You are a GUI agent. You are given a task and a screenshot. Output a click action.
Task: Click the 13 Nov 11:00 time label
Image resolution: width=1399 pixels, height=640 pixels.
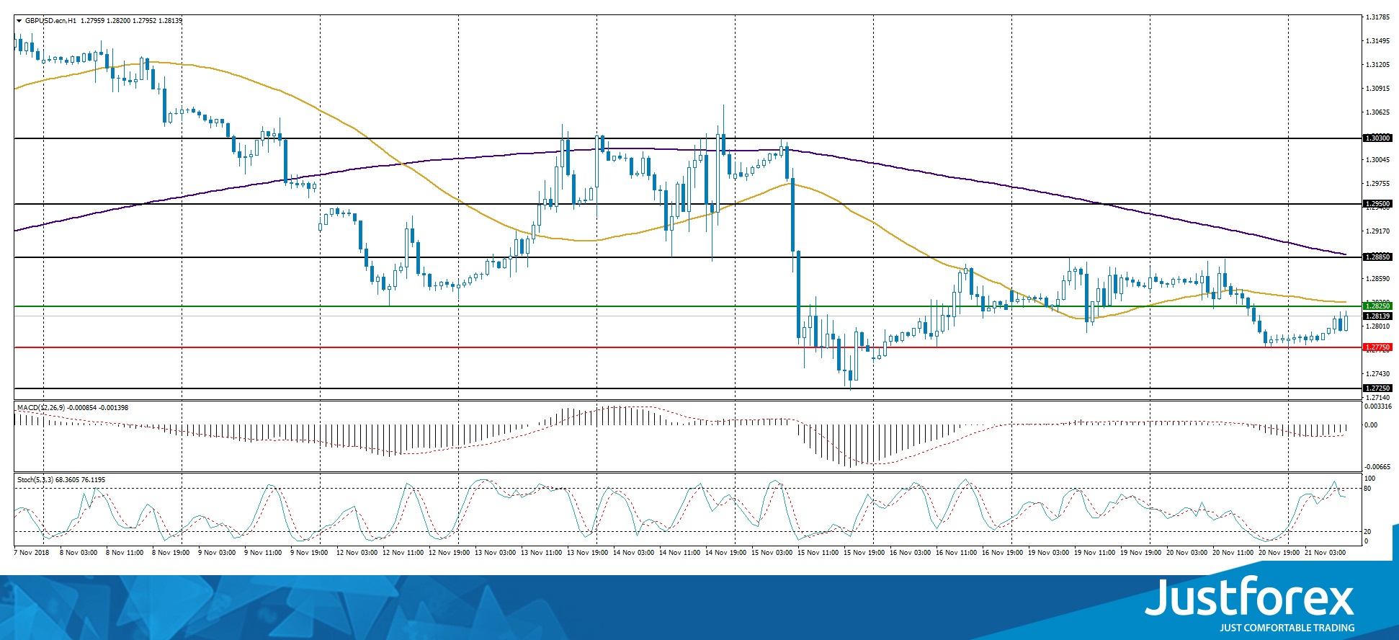pos(541,553)
